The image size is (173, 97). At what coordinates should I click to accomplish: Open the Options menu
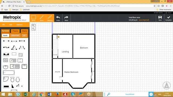[x=19, y=25]
